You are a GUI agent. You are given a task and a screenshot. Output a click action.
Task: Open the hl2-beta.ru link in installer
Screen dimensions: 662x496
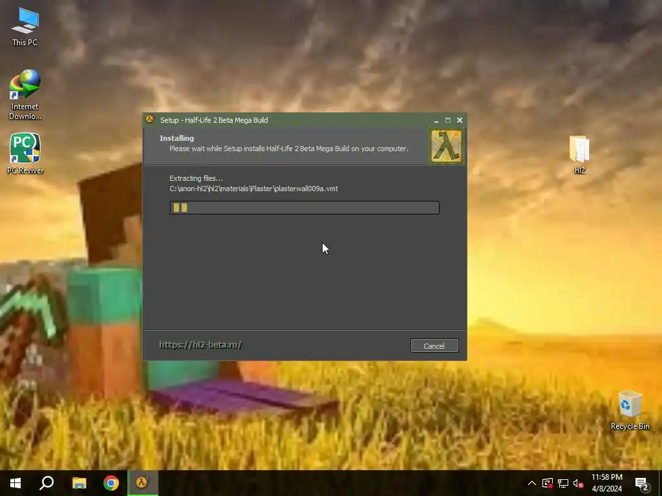click(x=200, y=345)
